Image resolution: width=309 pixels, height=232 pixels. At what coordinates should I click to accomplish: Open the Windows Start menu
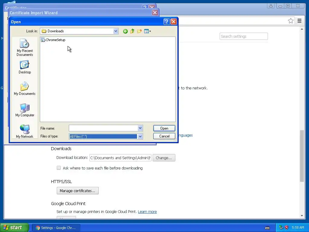14,227
